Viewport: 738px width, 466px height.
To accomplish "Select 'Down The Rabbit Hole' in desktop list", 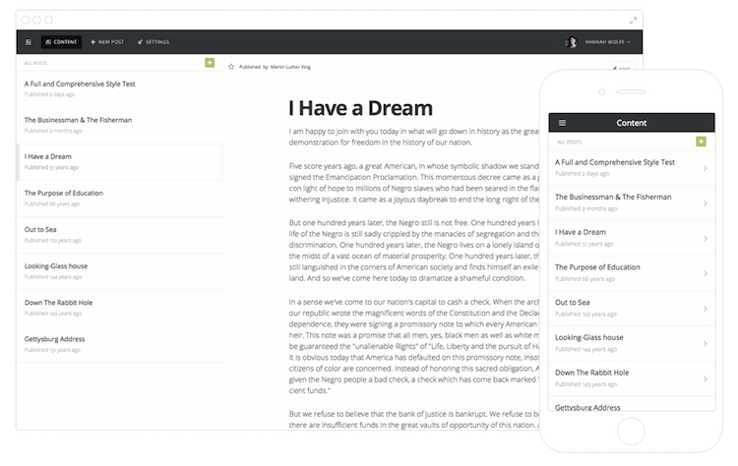I will coord(119,308).
